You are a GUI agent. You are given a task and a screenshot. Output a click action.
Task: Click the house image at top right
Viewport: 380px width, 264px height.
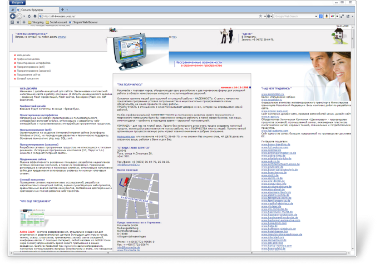339,36
